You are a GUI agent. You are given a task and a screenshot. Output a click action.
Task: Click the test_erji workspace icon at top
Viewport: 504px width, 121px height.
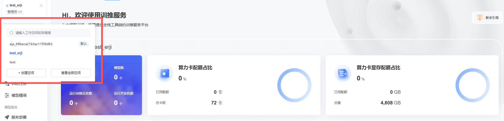pos(7,5)
